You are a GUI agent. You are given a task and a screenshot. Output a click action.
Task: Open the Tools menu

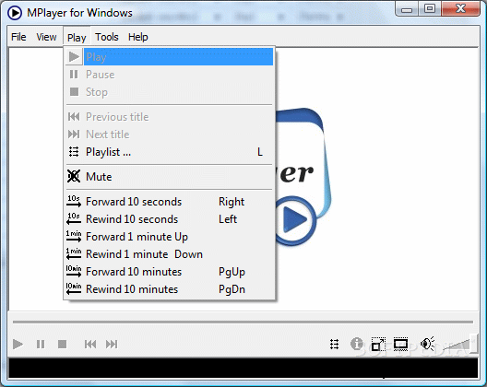107,37
